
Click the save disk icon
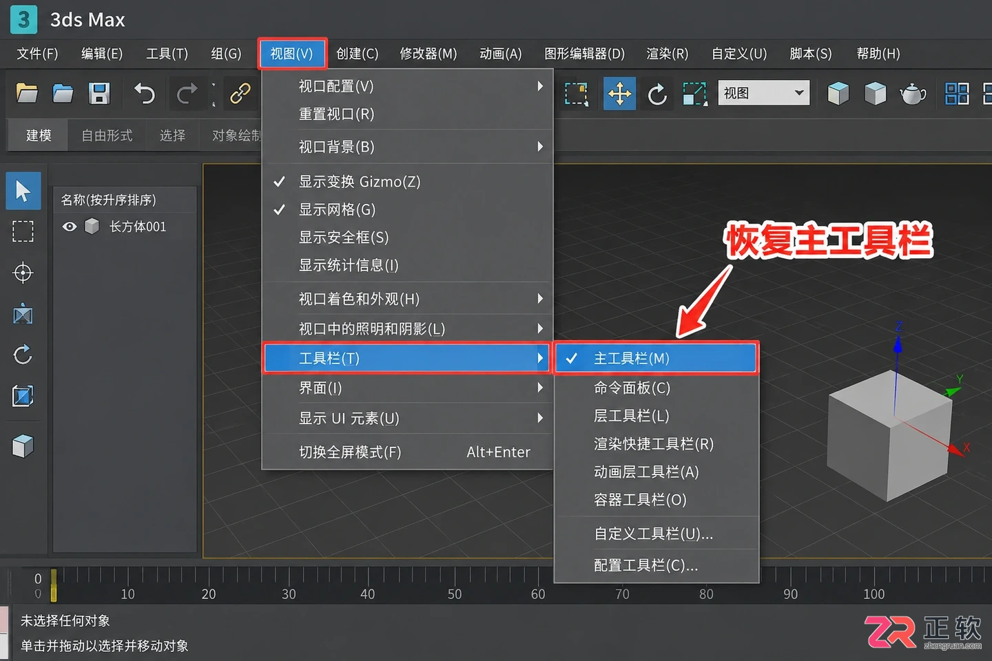[x=99, y=93]
